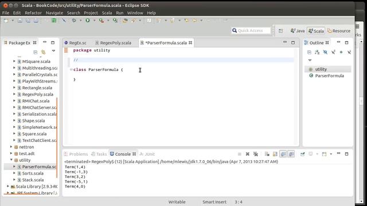Close the ParserFormula.scala editor tab
367x206 pixels.
click(x=190, y=43)
